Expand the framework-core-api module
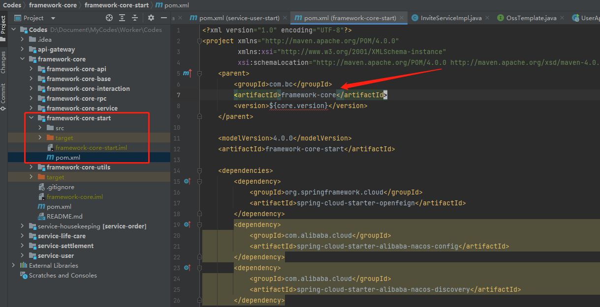The height and width of the screenshot is (307, 600). coord(31,69)
